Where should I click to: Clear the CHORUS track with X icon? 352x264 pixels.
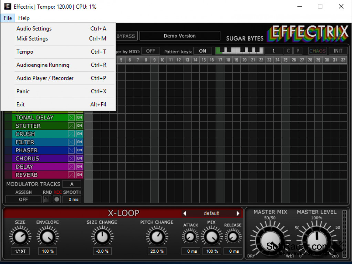(71, 158)
